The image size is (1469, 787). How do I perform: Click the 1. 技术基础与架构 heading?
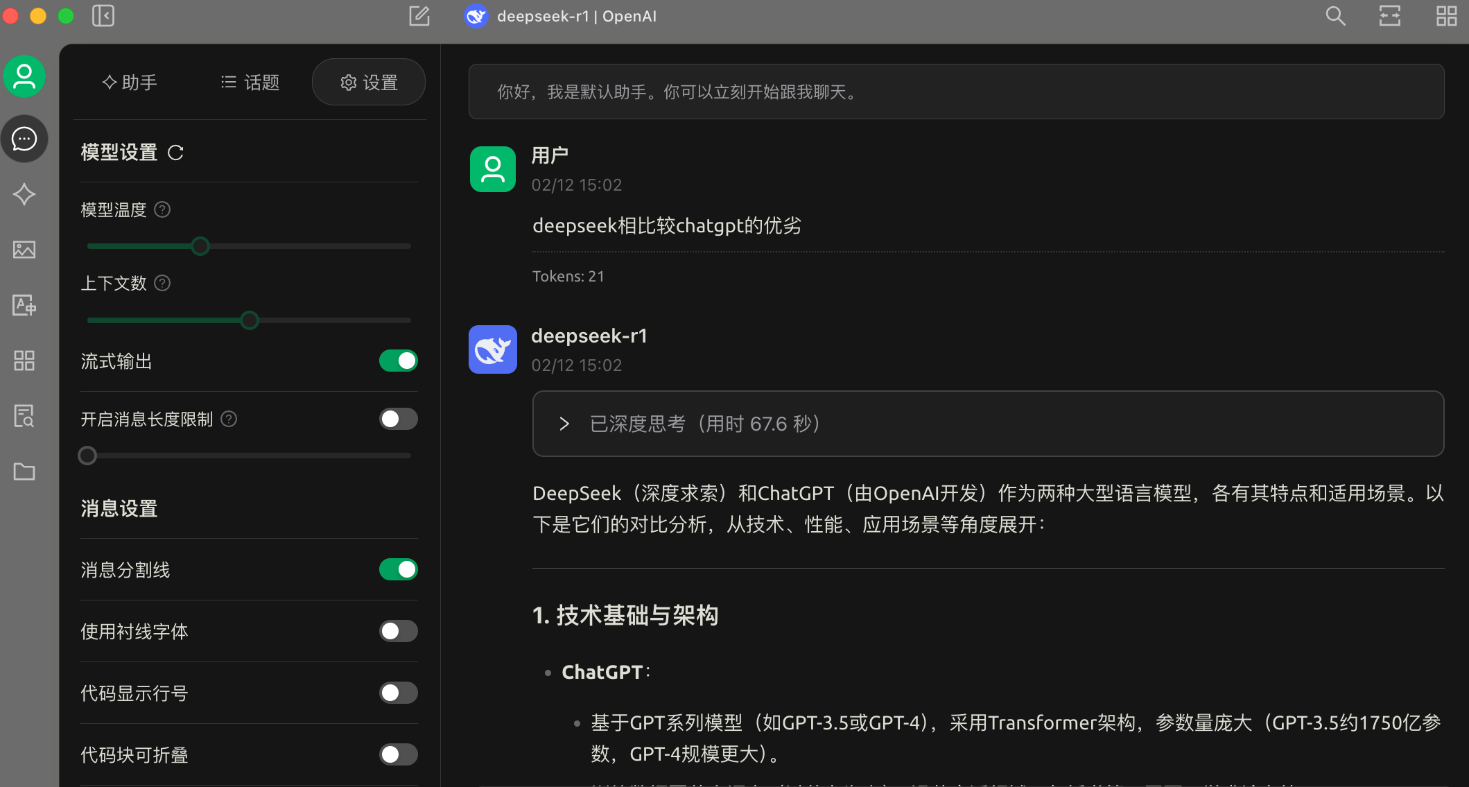pyautogui.click(x=625, y=615)
